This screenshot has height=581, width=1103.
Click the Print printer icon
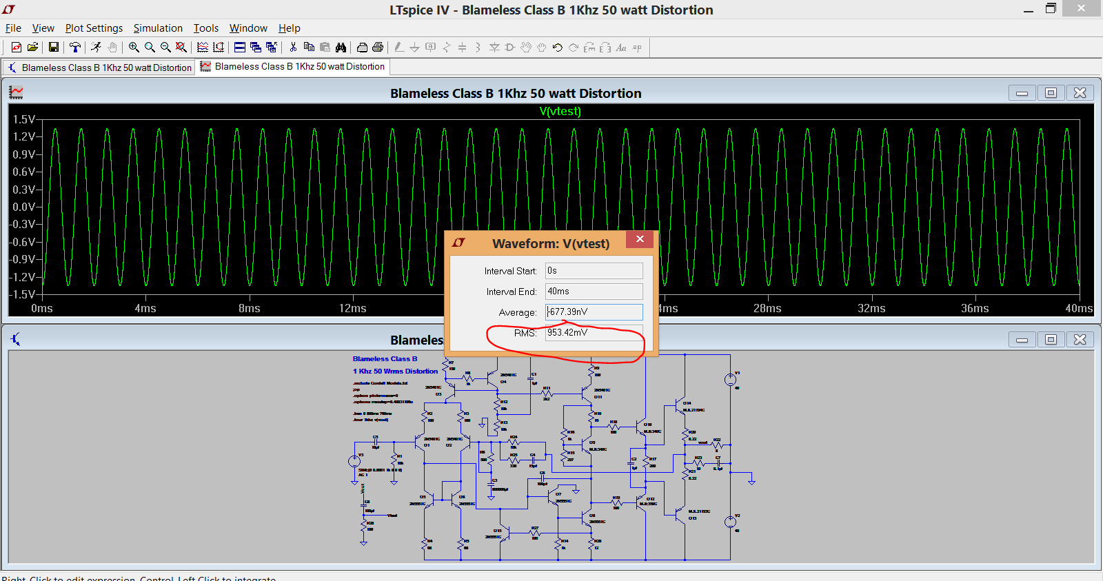coord(378,48)
